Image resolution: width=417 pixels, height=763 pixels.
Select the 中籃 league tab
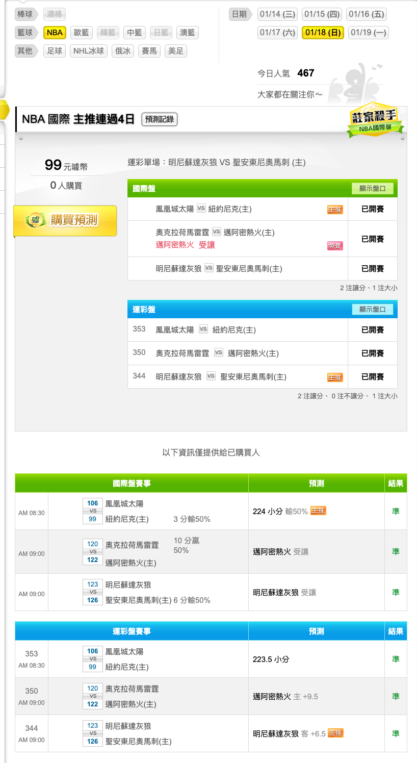(x=135, y=33)
